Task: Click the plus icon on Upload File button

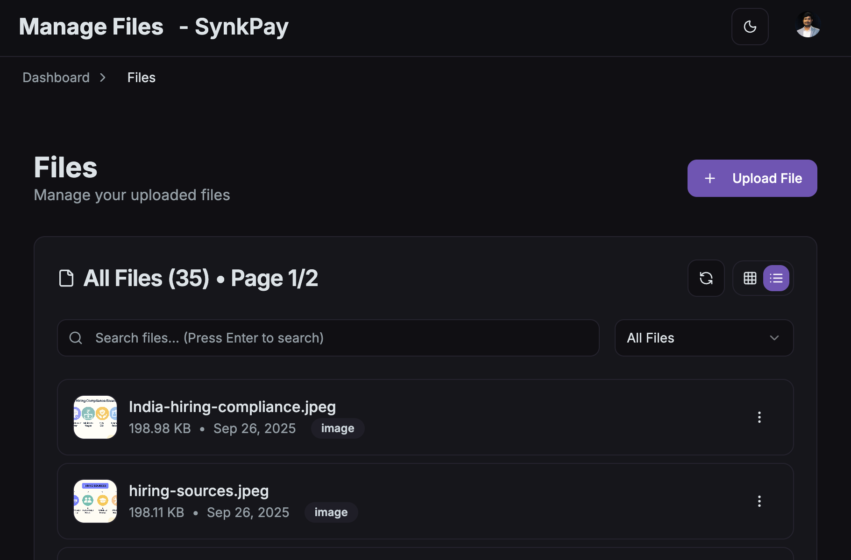Action: point(710,178)
